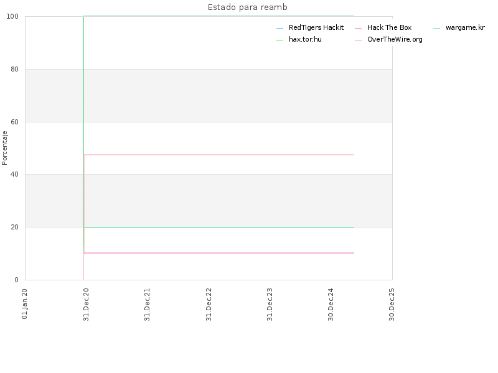Select the 01.Jan.20 date tick label
This screenshot has width=498, height=373.
click(x=25, y=303)
